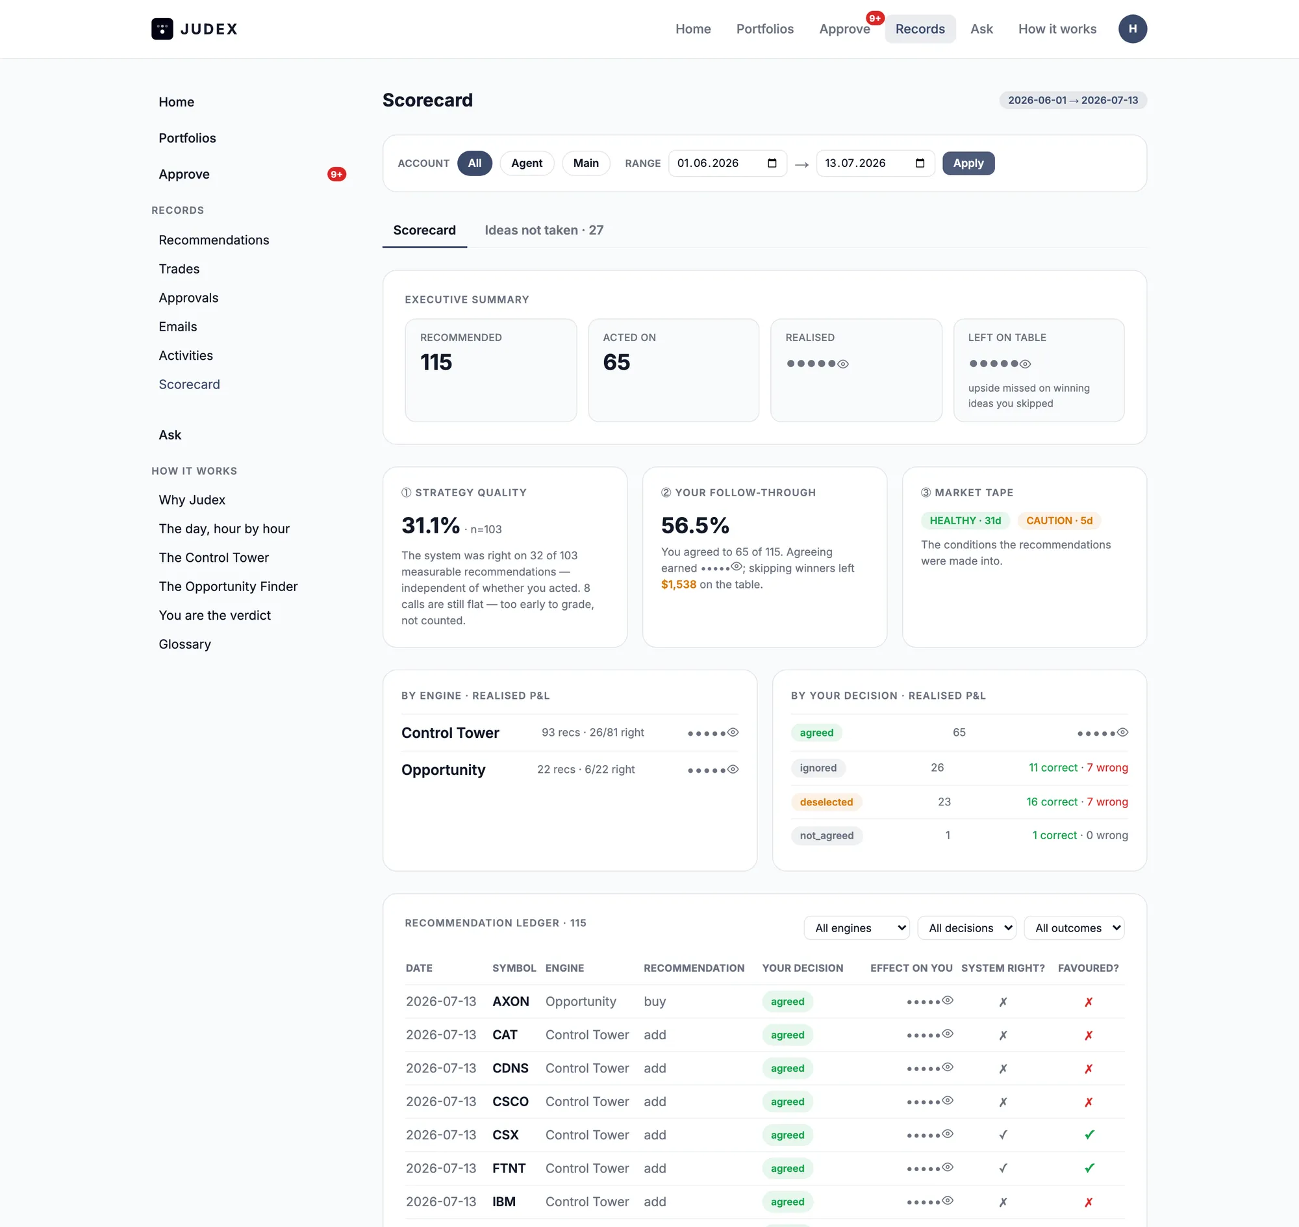Open the Glossary page

pyautogui.click(x=184, y=644)
